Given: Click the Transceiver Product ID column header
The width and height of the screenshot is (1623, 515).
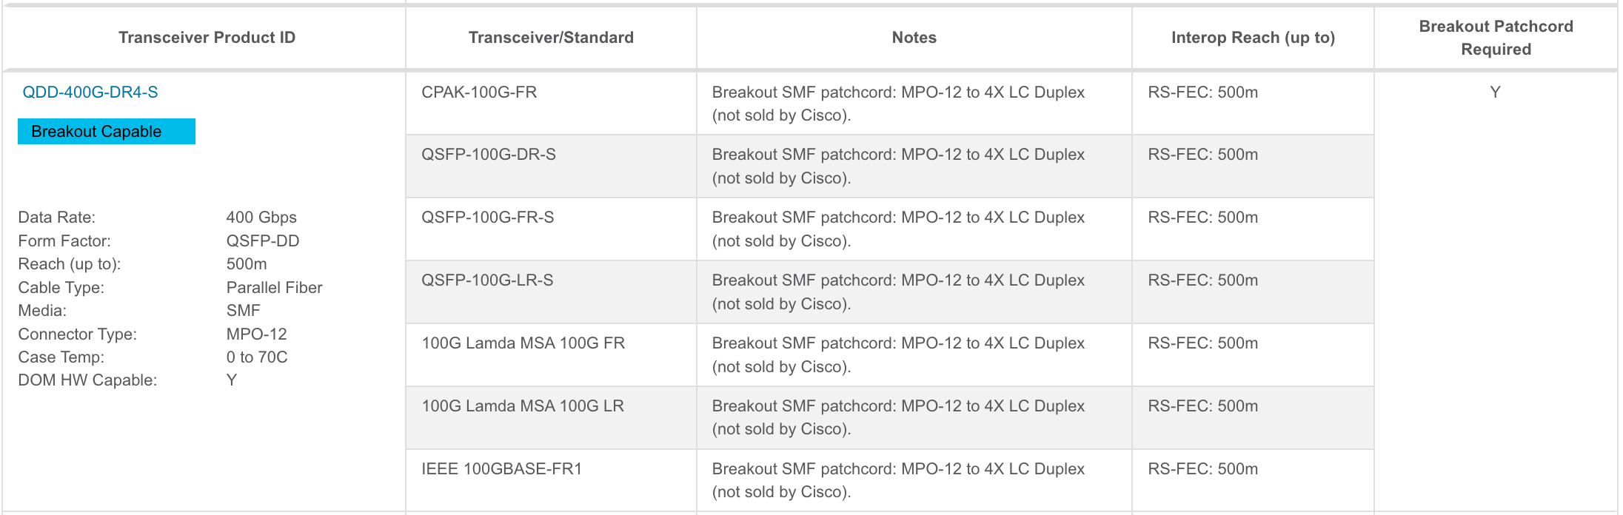Looking at the screenshot, I should point(207,38).
